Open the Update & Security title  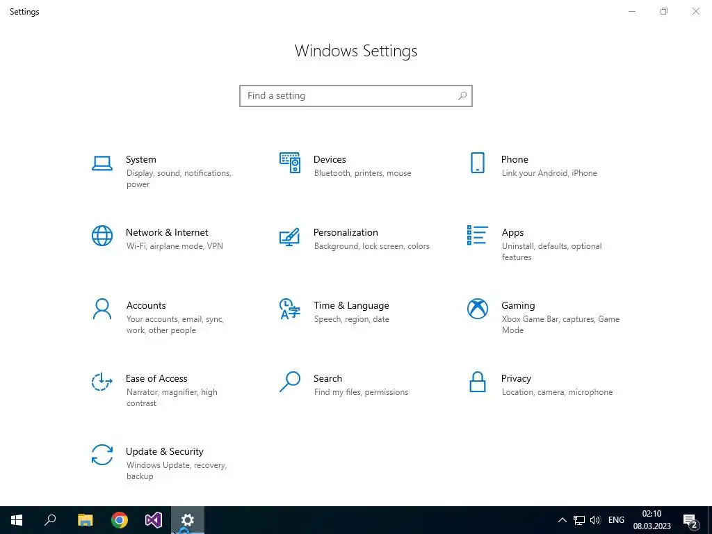(164, 452)
